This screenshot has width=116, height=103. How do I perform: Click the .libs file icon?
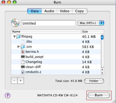[x=23, y=42]
